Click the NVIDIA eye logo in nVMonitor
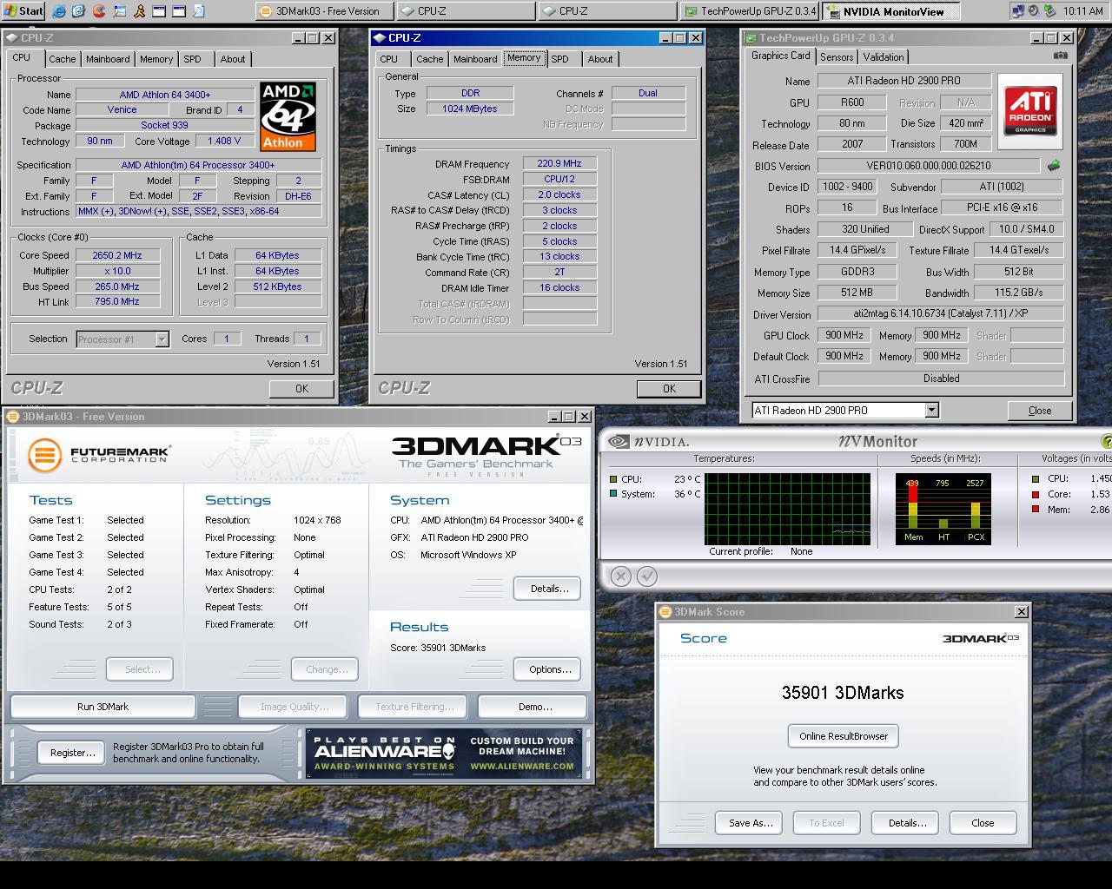Screen dimensions: 1112x889 (x=619, y=441)
